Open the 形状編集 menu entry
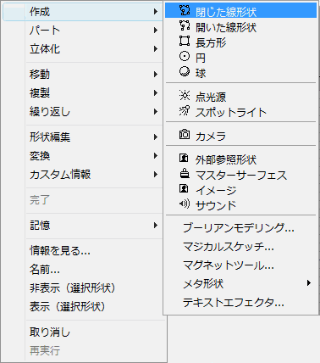 (94, 137)
